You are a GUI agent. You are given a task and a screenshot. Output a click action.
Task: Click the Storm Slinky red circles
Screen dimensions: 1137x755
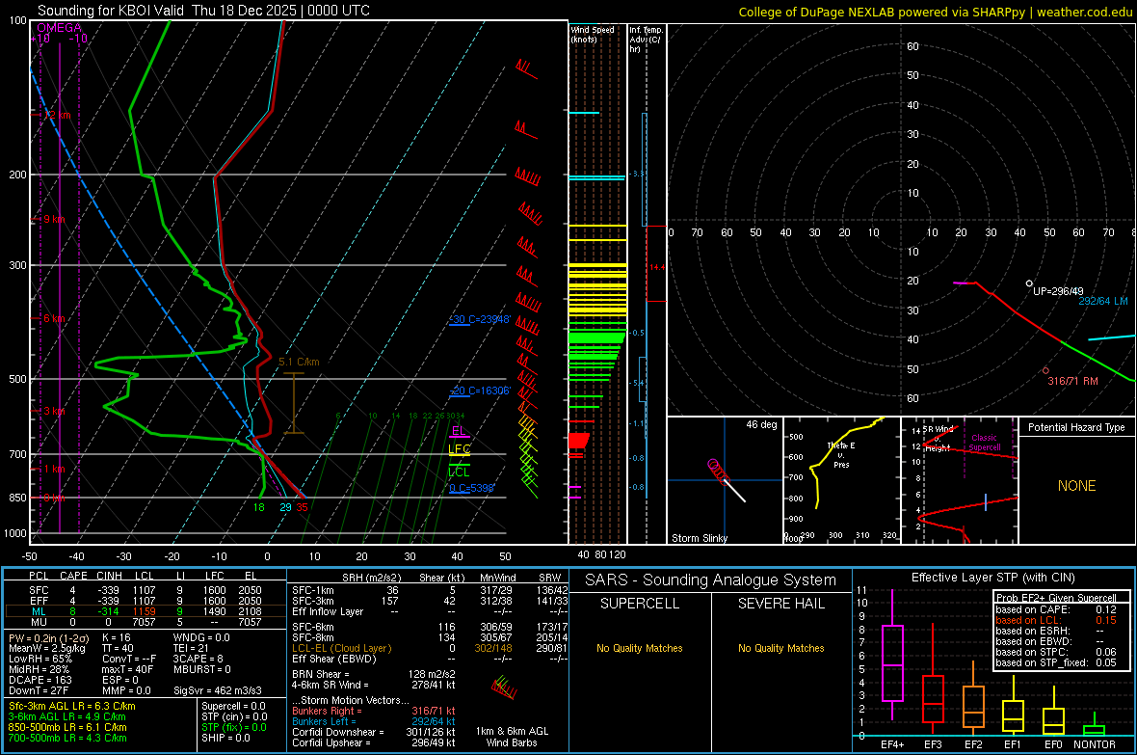click(x=717, y=470)
